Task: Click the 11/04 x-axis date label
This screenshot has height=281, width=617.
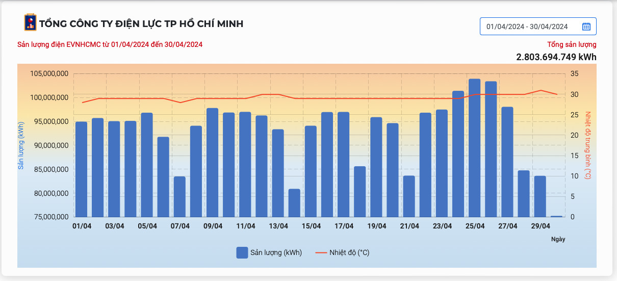Action: coord(246,226)
